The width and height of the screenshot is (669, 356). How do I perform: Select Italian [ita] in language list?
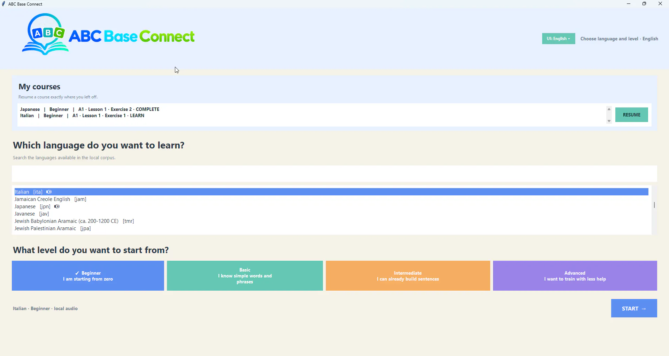tap(331, 192)
